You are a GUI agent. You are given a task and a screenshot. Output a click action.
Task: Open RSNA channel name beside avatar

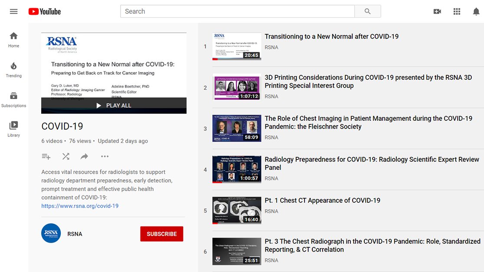75,234
